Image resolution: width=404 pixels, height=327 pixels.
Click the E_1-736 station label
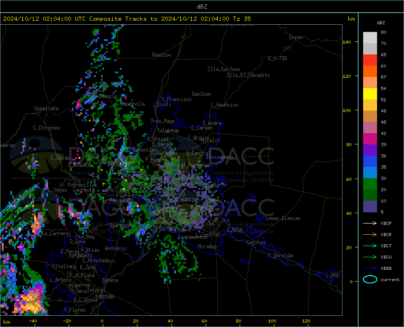[x=277, y=58]
